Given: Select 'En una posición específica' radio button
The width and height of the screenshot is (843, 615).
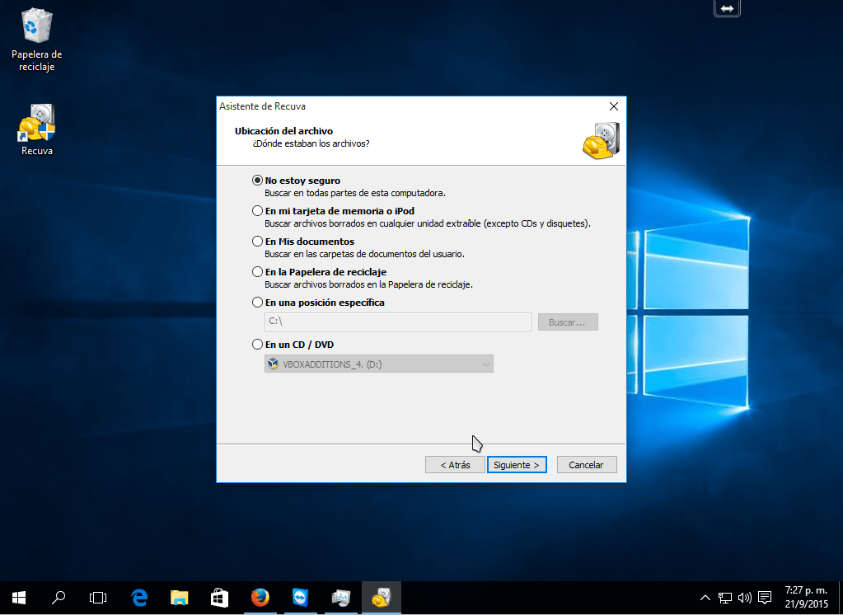Looking at the screenshot, I should (x=258, y=303).
